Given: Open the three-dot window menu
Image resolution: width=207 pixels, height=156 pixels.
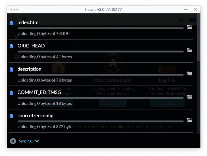Looking at the screenshot, I should [x=14, y=9].
